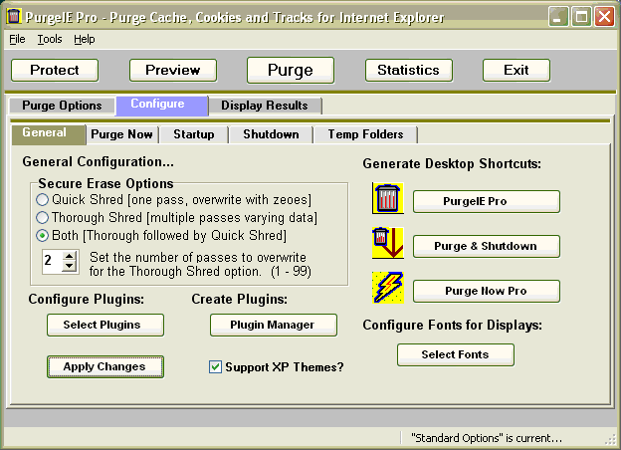Image resolution: width=621 pixels, height=450 pixels.
Task: Toggle Support XP Themes checkbox
Action: [x=215, y=366]
